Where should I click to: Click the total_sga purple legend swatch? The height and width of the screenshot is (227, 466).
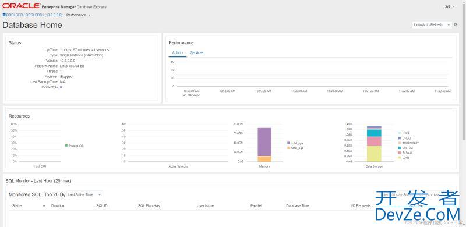pos(288,143)
